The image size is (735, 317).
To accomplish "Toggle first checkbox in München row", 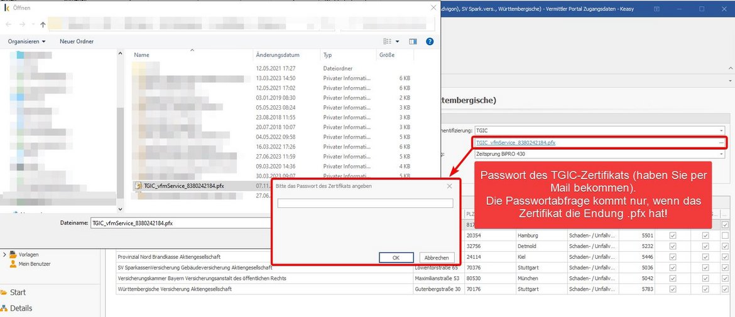I will pyautogui.click(x=673, y=278).
